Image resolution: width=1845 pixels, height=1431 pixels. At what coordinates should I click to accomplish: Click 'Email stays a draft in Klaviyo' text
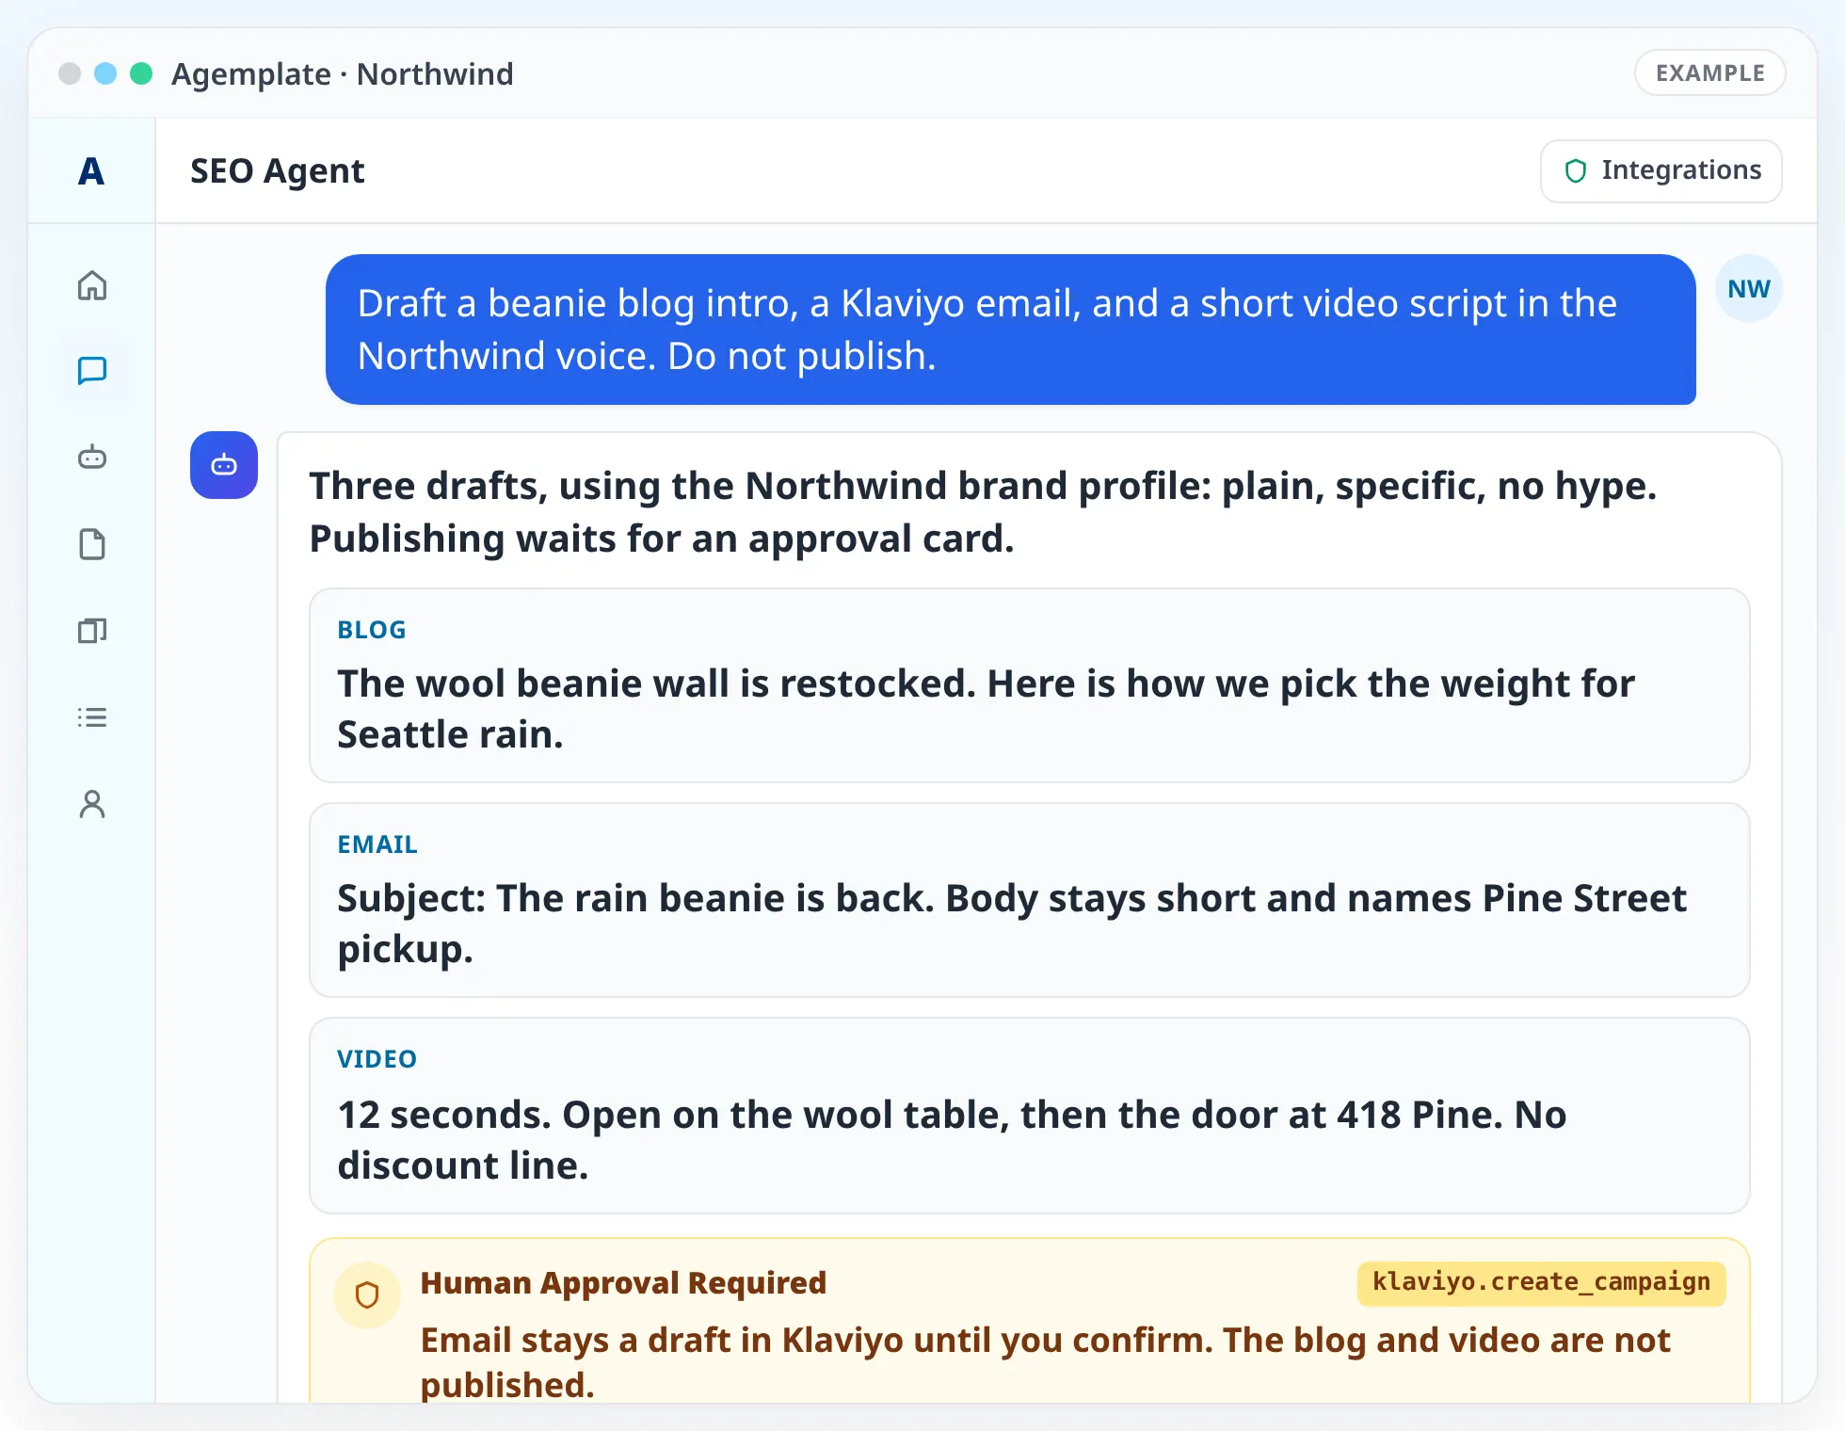point(1045,1361)
